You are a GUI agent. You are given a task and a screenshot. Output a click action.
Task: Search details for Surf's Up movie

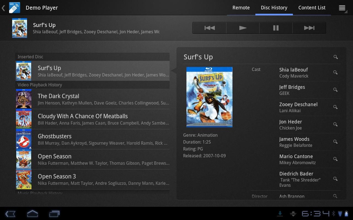pos(335,57)
